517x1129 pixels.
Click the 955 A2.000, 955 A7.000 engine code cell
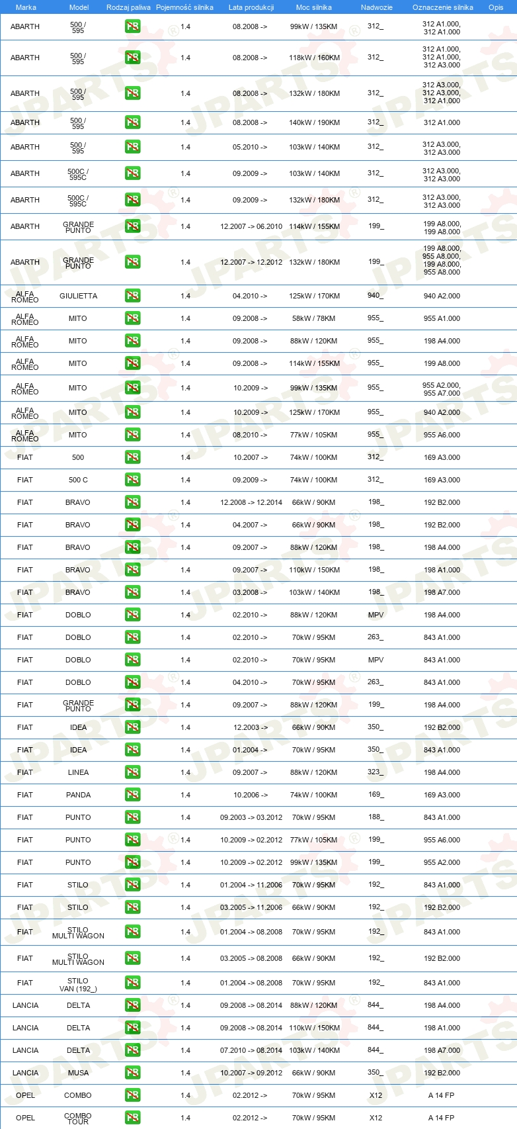click(442, 389)
